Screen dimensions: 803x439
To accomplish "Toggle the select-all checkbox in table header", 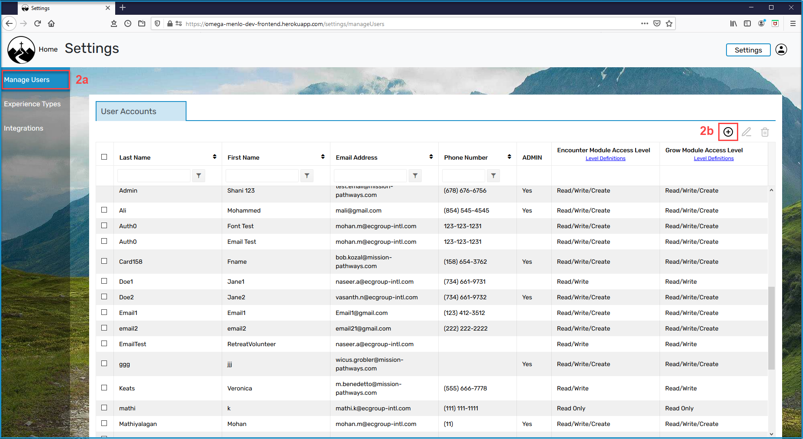I will pyautogui.click(x=104, y=157).
